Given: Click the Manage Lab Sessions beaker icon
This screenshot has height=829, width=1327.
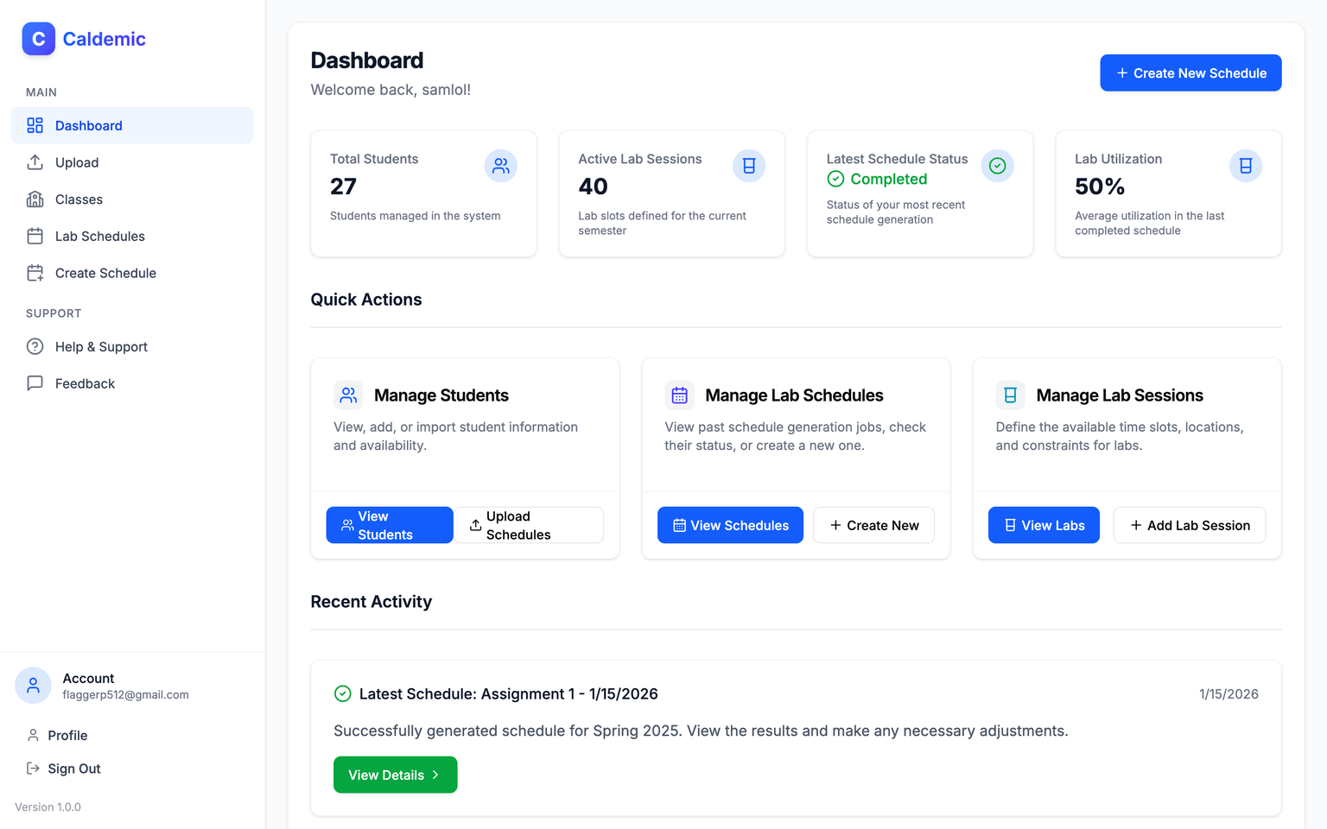Looking at the screenshot, I should [1010, 395].
